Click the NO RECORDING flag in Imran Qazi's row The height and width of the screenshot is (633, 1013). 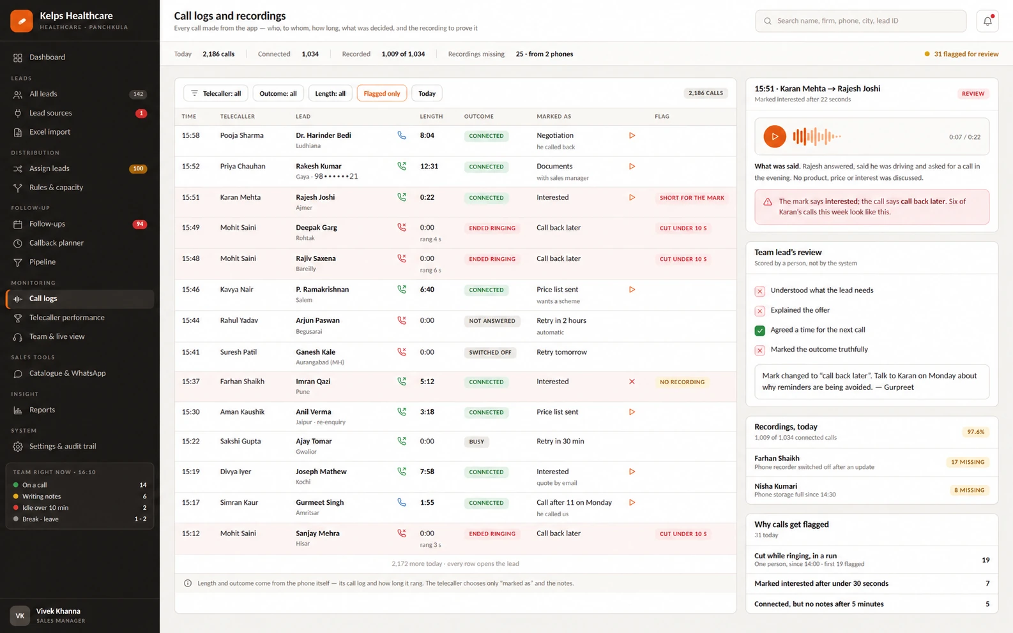682,382
